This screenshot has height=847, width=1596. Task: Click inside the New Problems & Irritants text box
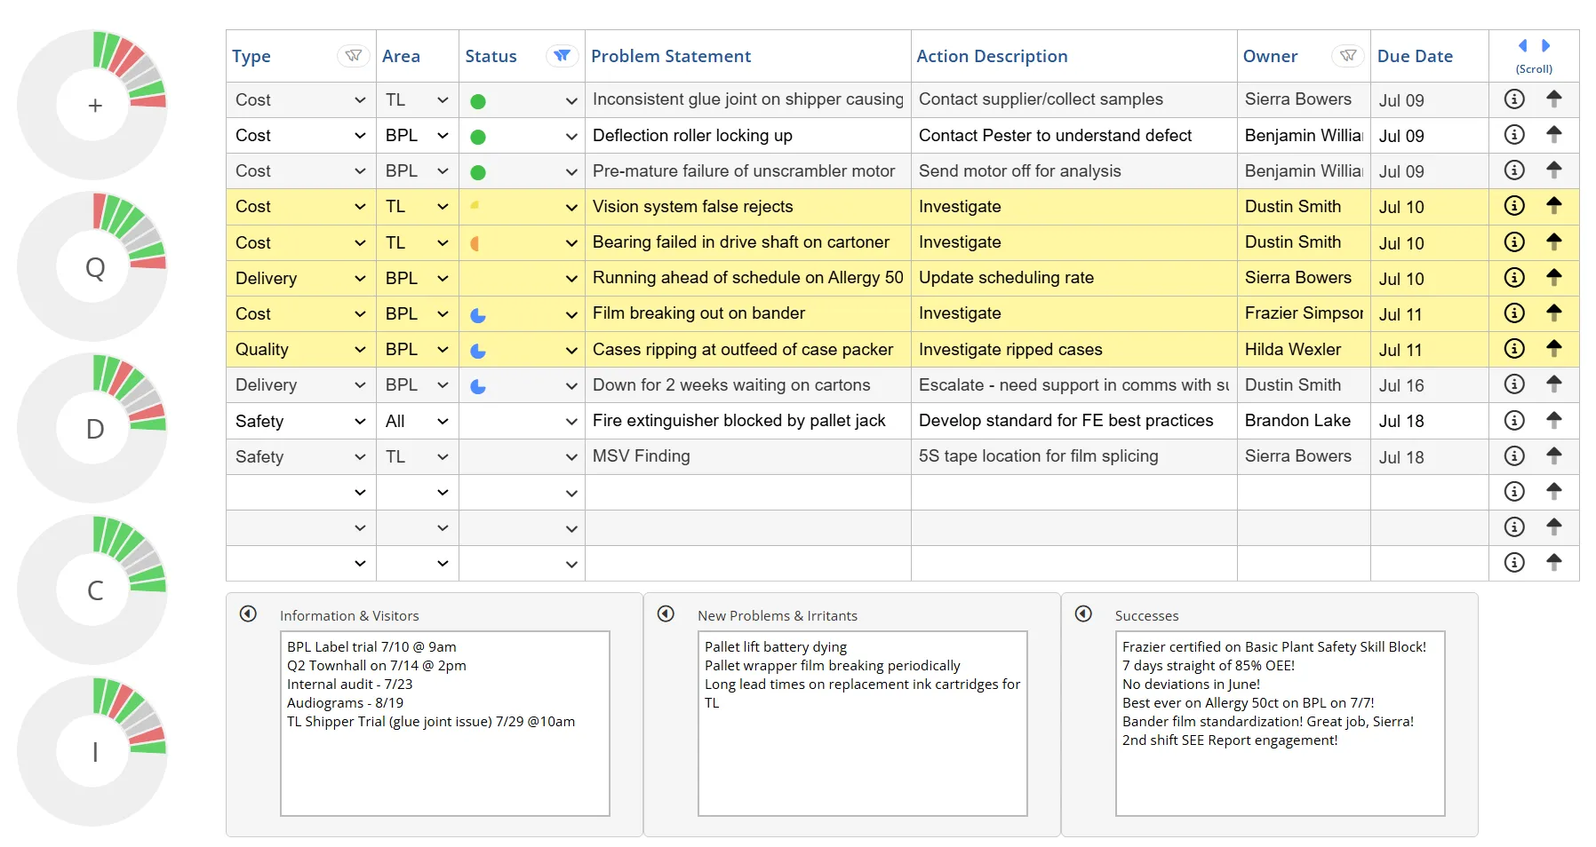coord(861,724)
